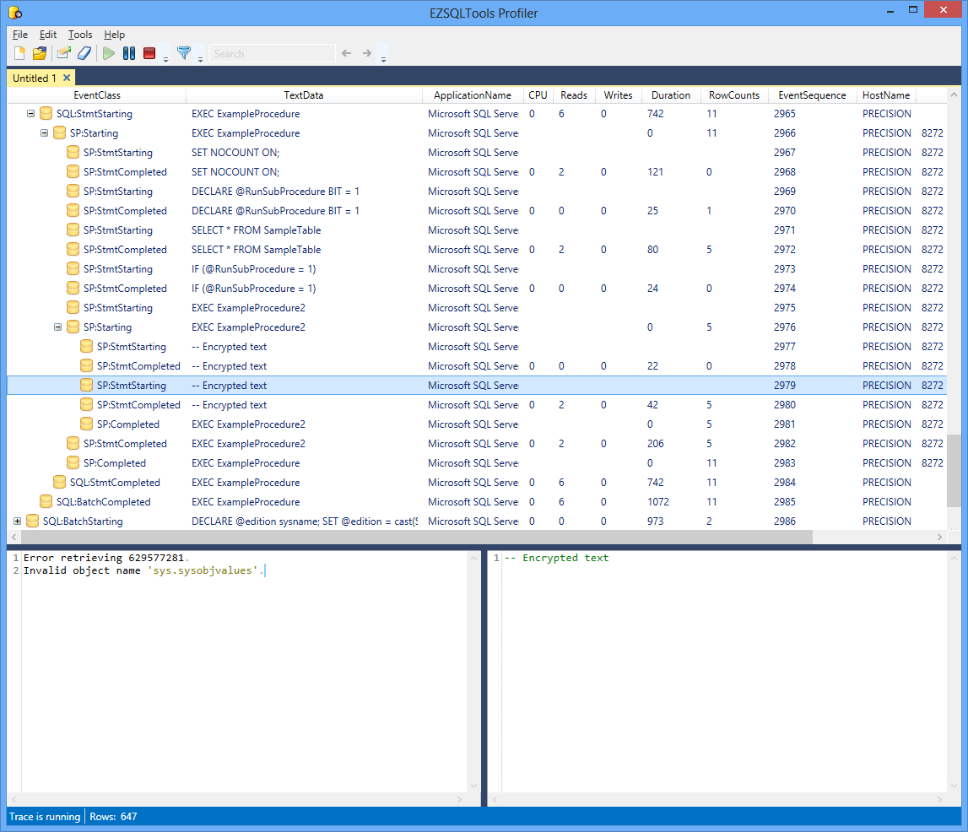
Task: Pause the running trace
Action: click(x=129, y=54)
